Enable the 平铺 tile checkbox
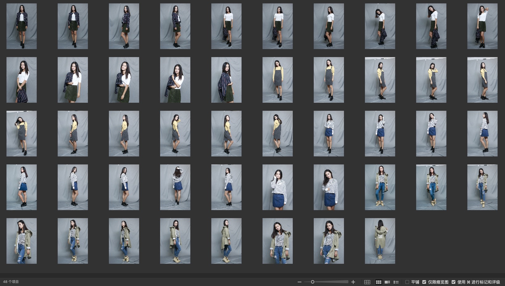 click(407, 282)
